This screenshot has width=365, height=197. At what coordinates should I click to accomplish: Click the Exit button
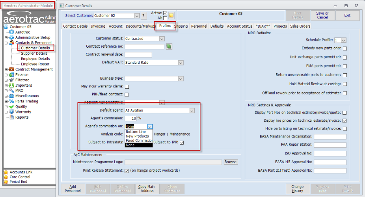click(347, 15)
